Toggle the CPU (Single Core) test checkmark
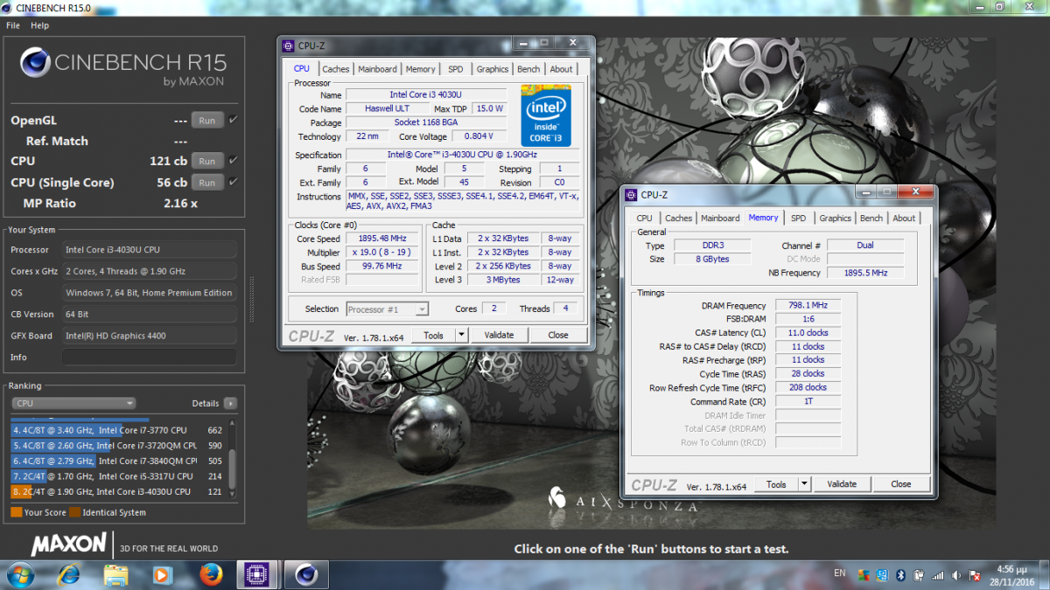The height and width of the screenshot is (590, 1050). pyautogui.click(x=234, y=182)
